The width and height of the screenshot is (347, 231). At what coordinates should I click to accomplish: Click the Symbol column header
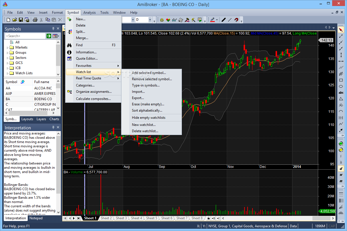(x=18, y=82)
